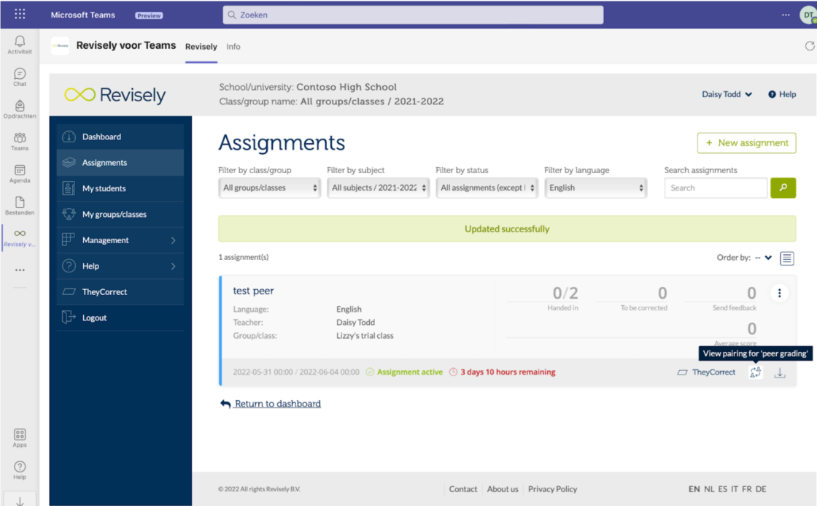
Task: Open the list view icon next to Order by
Action: tap(787, 258)
